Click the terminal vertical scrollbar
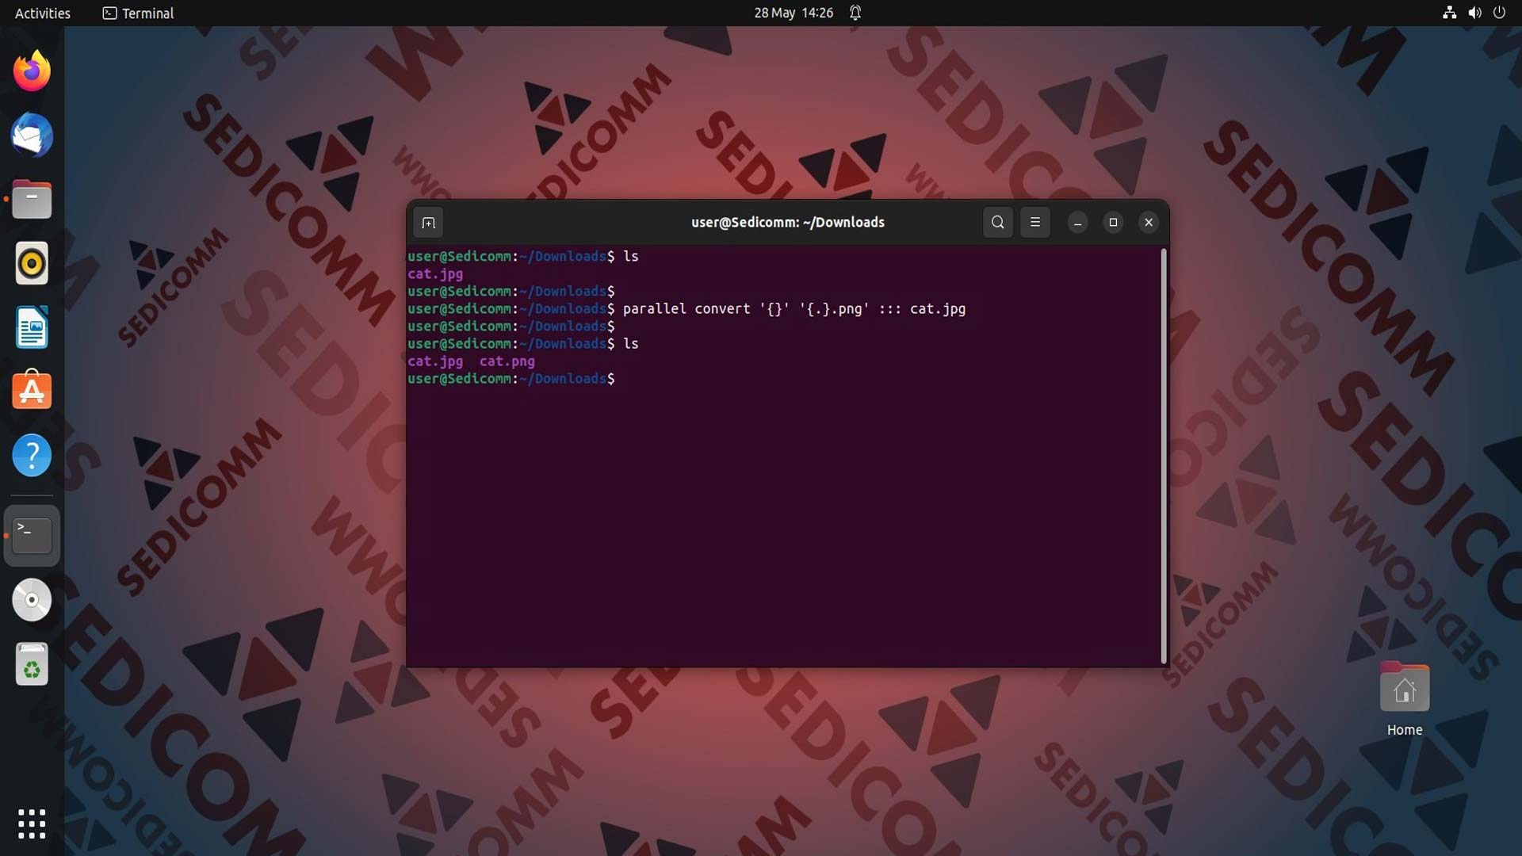Image resolution: width=1522 pixels, height=856 pixels. (1164, 456)
